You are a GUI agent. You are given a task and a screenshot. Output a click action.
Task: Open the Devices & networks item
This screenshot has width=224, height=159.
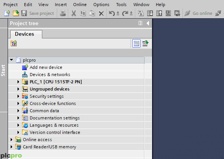[50, 75]
